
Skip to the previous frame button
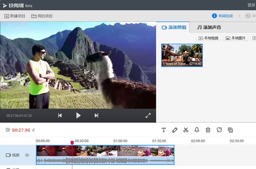pyautogui.click(x=60, y=116)
